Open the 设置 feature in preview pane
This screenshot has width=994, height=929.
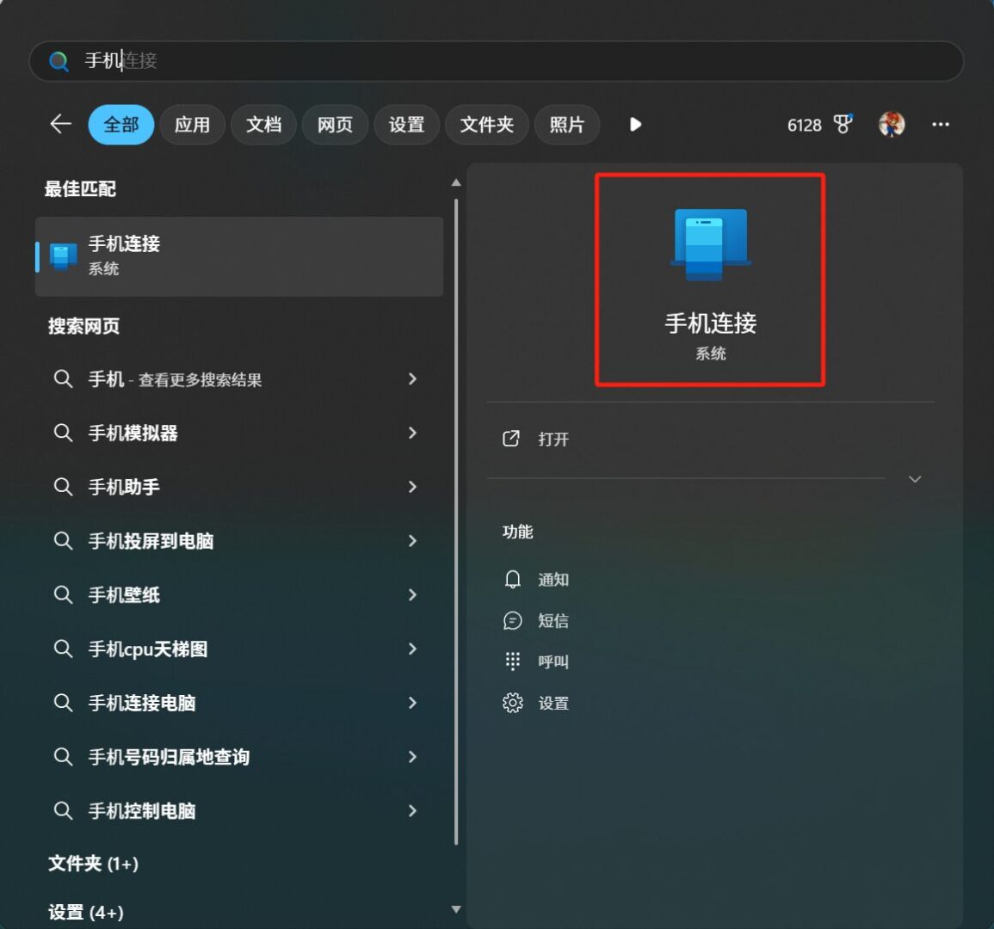[553, 703]
